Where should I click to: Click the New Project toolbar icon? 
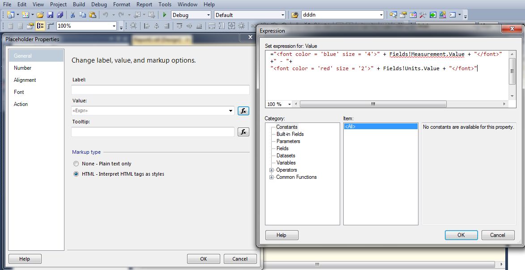[10, 15]
